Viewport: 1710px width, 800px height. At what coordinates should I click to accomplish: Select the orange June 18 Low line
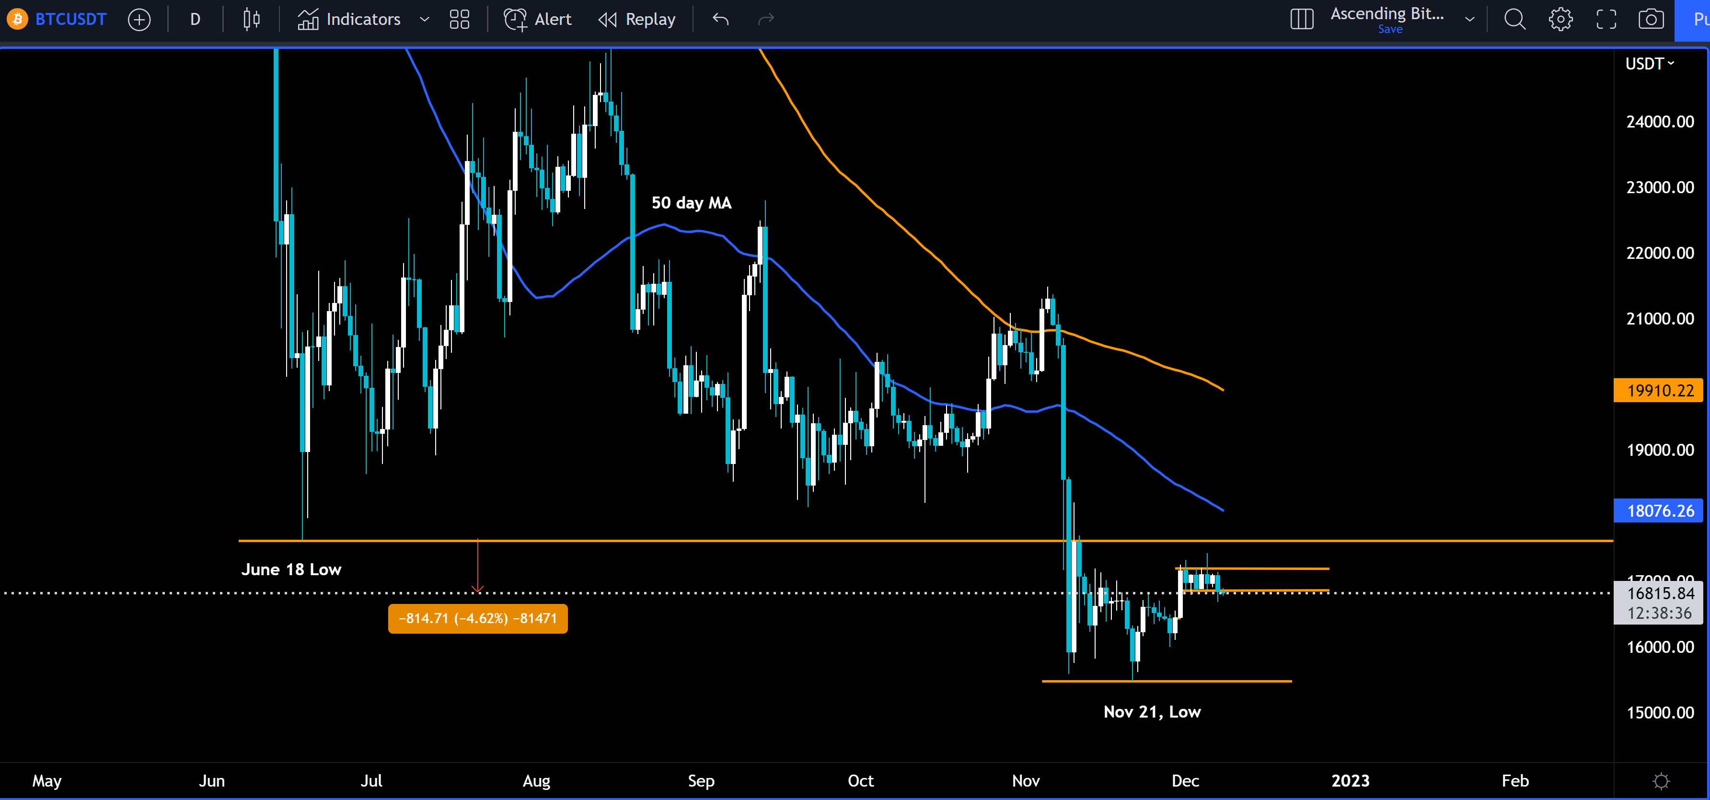[664, 541]
